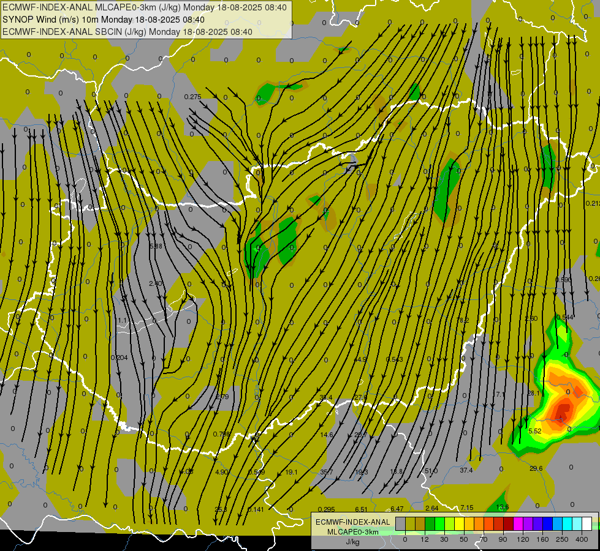Click the map value '0.543'
Screen dimensions: 600x551
click(394, 359)
